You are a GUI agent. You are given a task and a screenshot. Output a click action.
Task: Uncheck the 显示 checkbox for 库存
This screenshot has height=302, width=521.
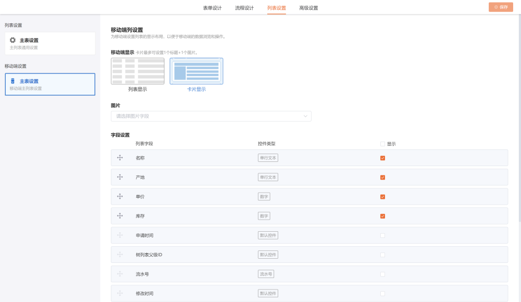tap(382, 216)
